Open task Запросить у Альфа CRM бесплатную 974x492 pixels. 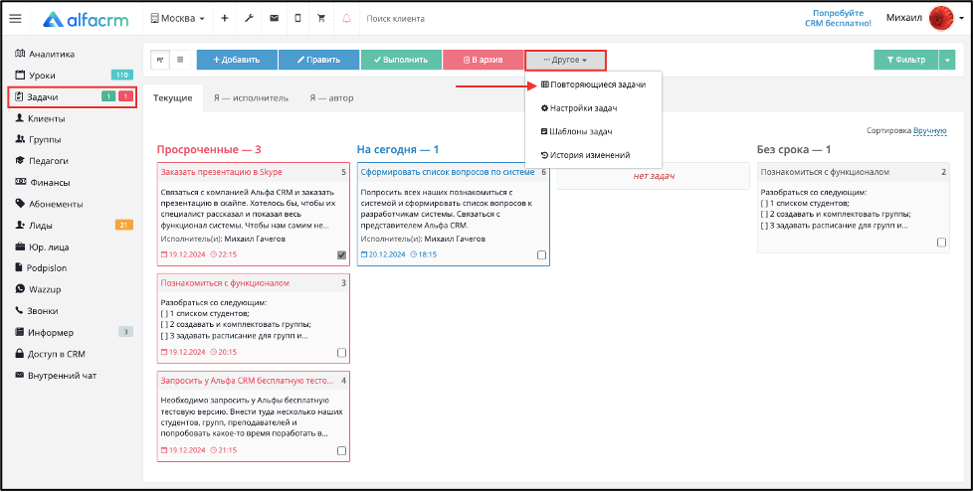[x=247, y=381]
